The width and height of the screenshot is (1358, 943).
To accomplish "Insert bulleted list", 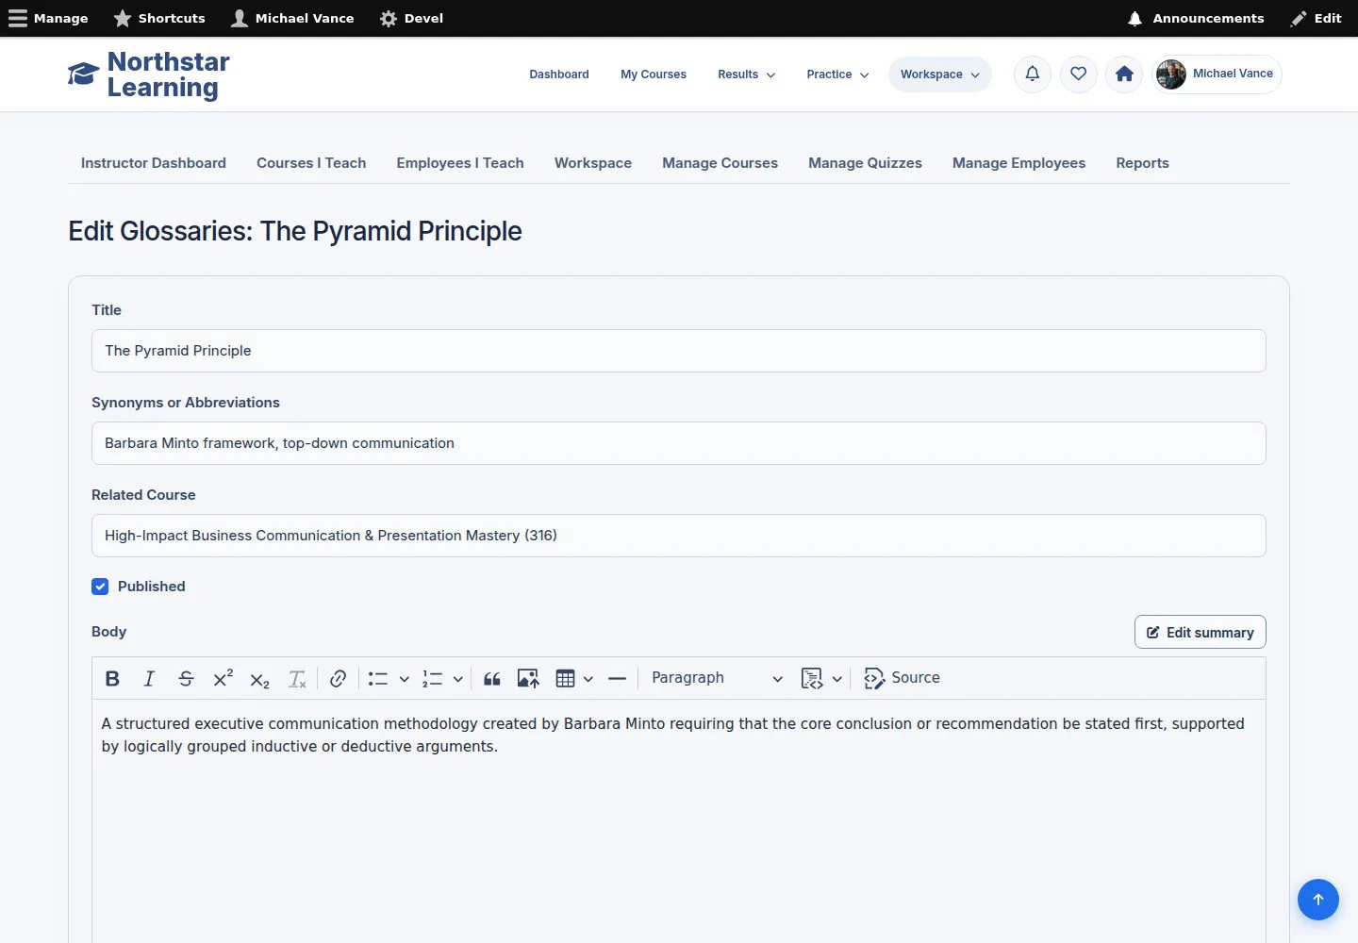I will (378, 678).
